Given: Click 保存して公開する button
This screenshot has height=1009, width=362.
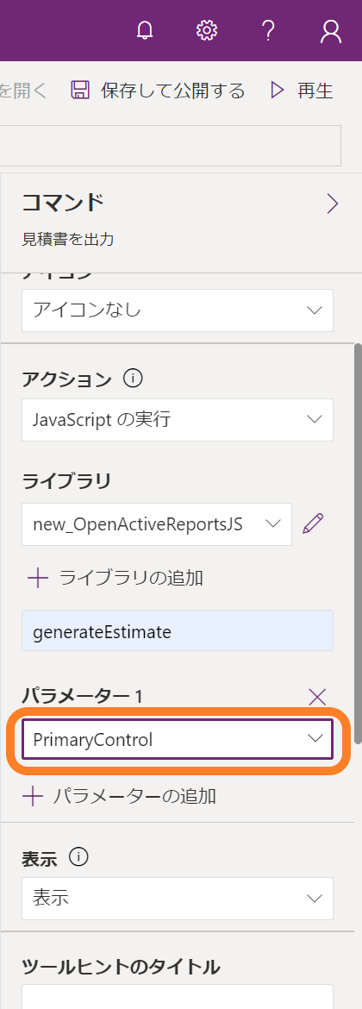Looking at the screenshot, I should [159, 91].
